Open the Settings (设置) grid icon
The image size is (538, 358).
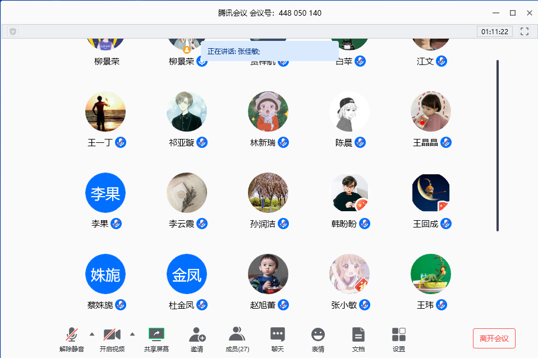[398, 334]
